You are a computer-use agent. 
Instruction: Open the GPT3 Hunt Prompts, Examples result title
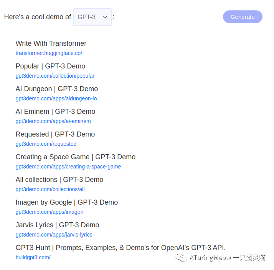120,248
